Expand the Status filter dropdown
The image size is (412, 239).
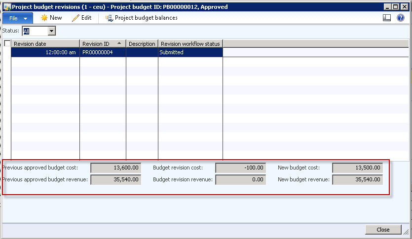coord(52,31)
